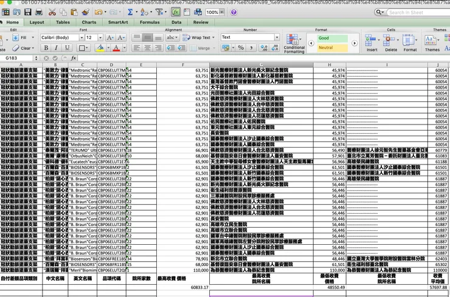Expand the Clear dropdown in Edit group
This screenshot has height=297, width=450.
[x=33, y=48]
